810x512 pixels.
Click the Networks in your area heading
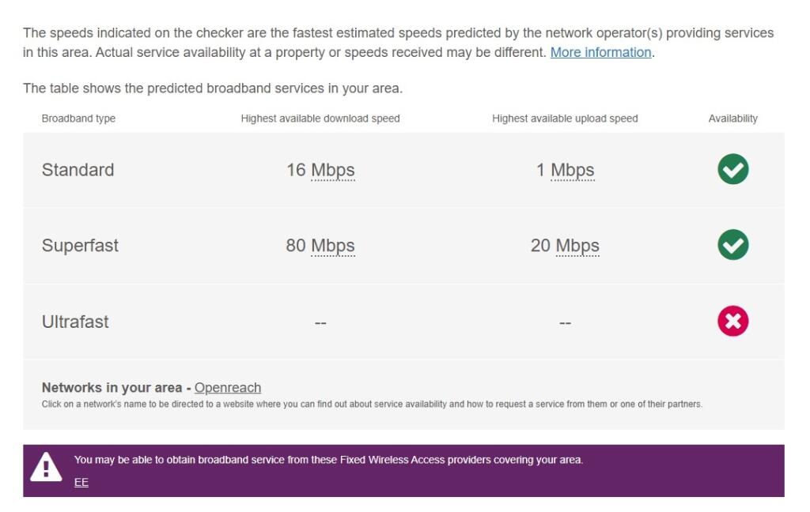[112, 387]
